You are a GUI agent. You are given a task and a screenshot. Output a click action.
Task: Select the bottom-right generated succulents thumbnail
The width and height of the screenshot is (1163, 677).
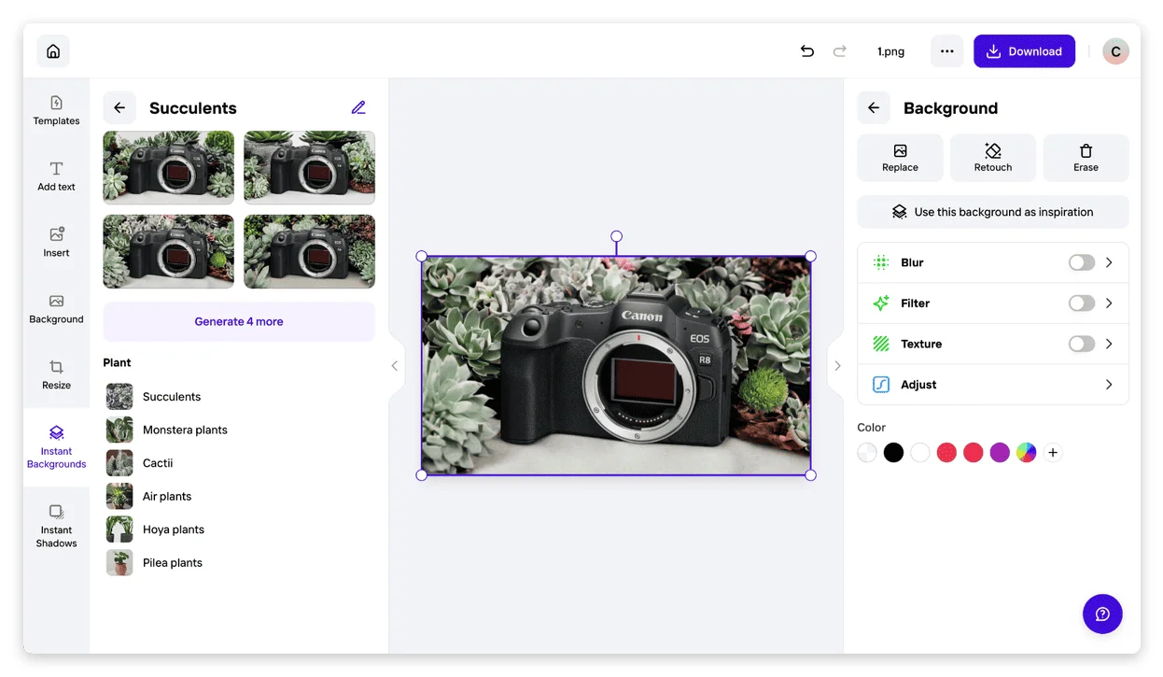tap(310, 251)
